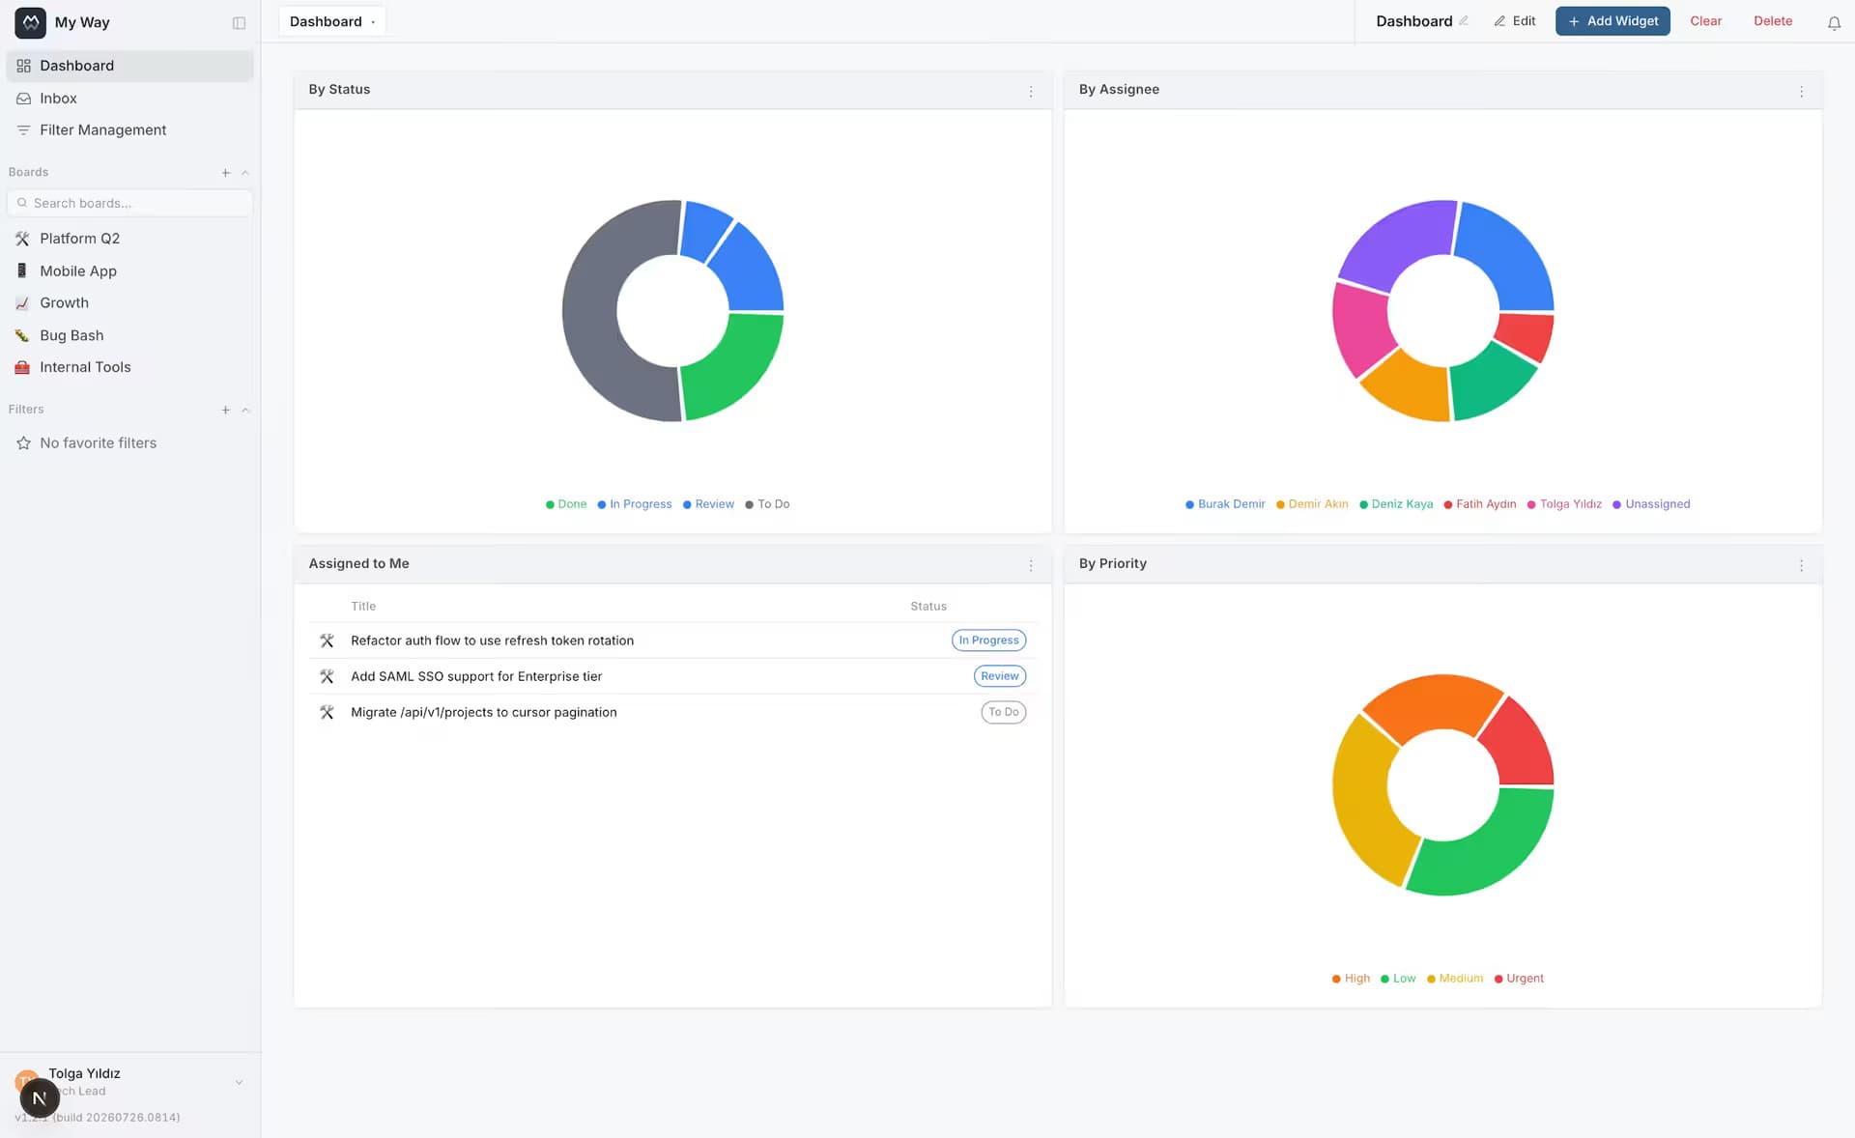Click the gray To Do slice in By Status
This screenshot has width=1855, height=1138.
(591, 311)
